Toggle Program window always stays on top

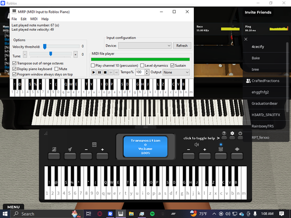click(x=15, y=74)
